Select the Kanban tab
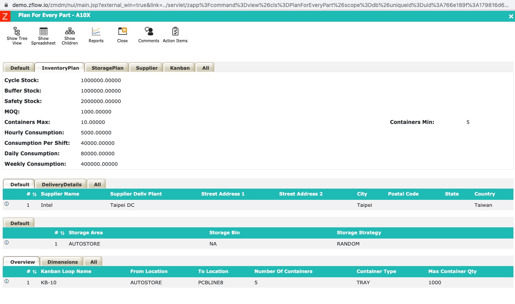 [x=180, y=68]
